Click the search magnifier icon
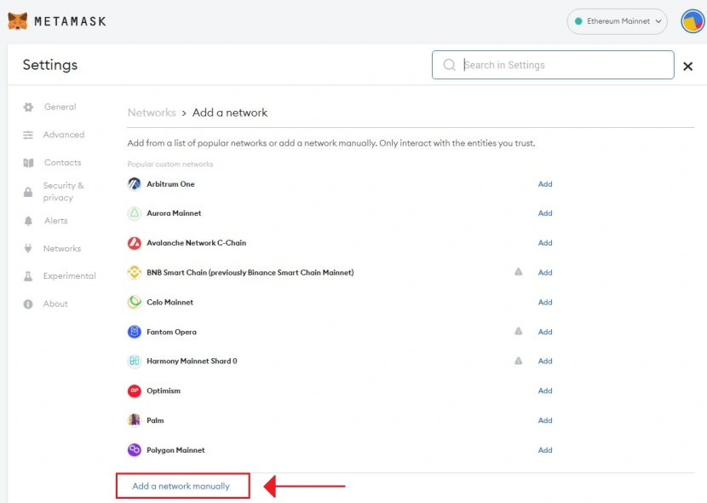The image size is (707, 503). coord(449,65)
